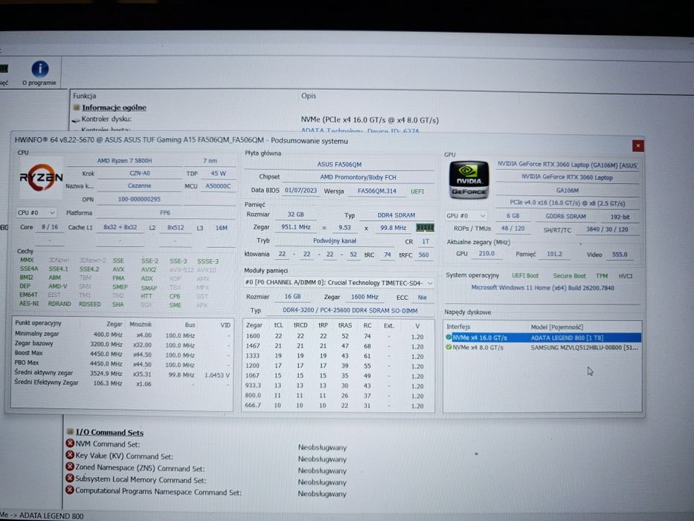This screenshot has width=694, height=521.
Task: Click AMD Promontory/Bixby FCH chipset field
Action: 358,177
